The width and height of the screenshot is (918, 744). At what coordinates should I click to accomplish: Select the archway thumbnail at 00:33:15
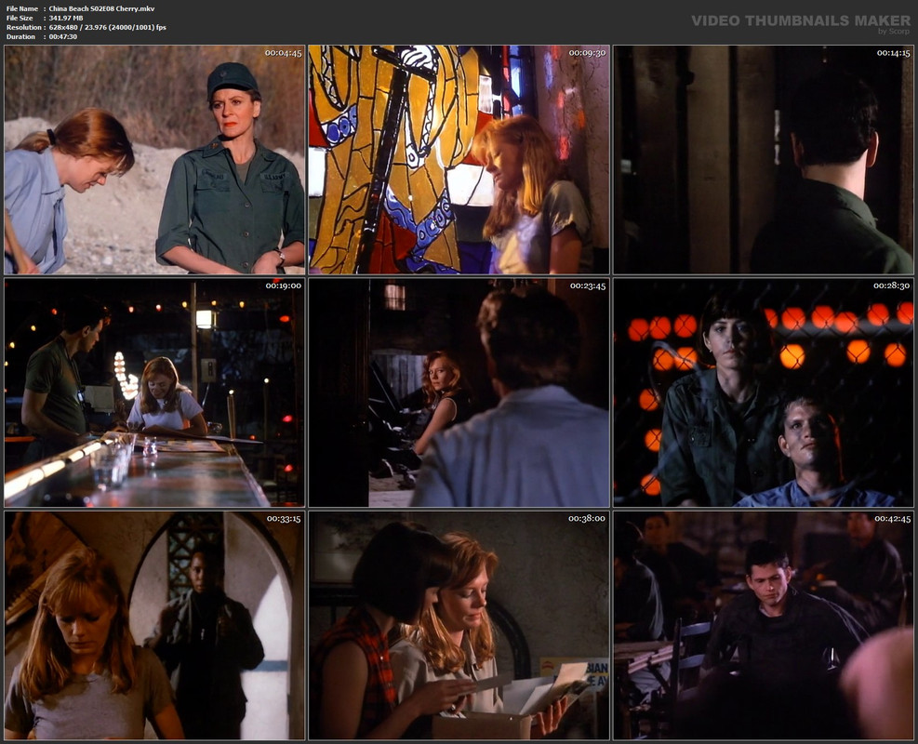tap(154, 625)
